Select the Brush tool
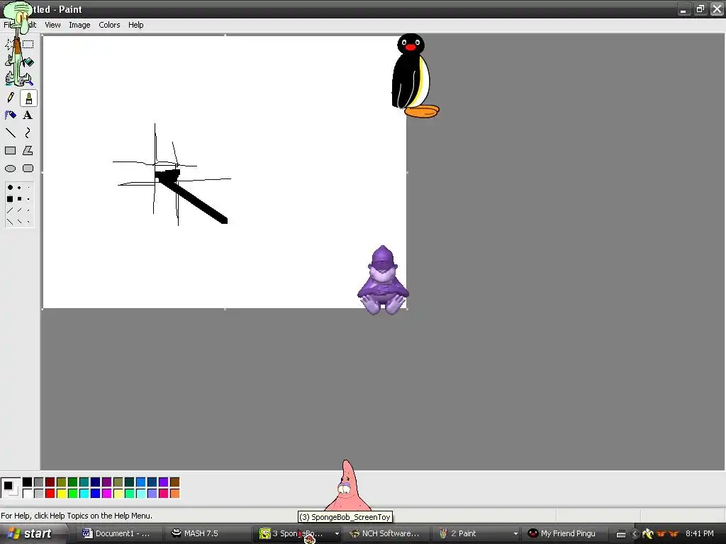Screen dimensions: 726x544 tap(28, 98)
